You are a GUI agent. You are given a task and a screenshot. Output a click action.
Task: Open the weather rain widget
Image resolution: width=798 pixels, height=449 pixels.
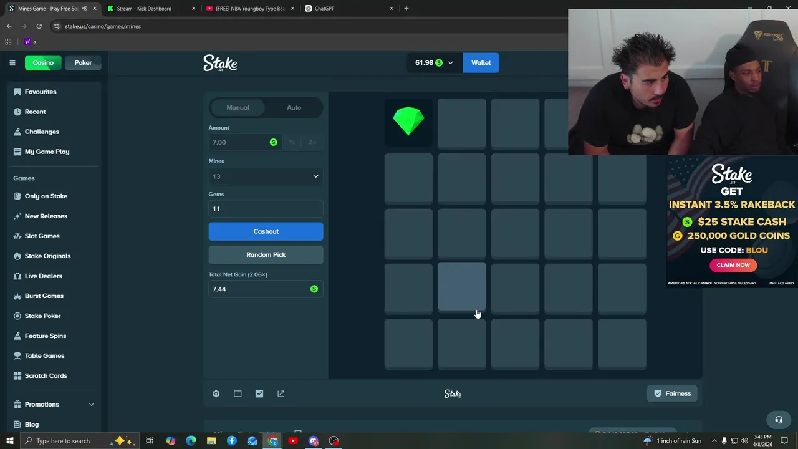(672, 441)
